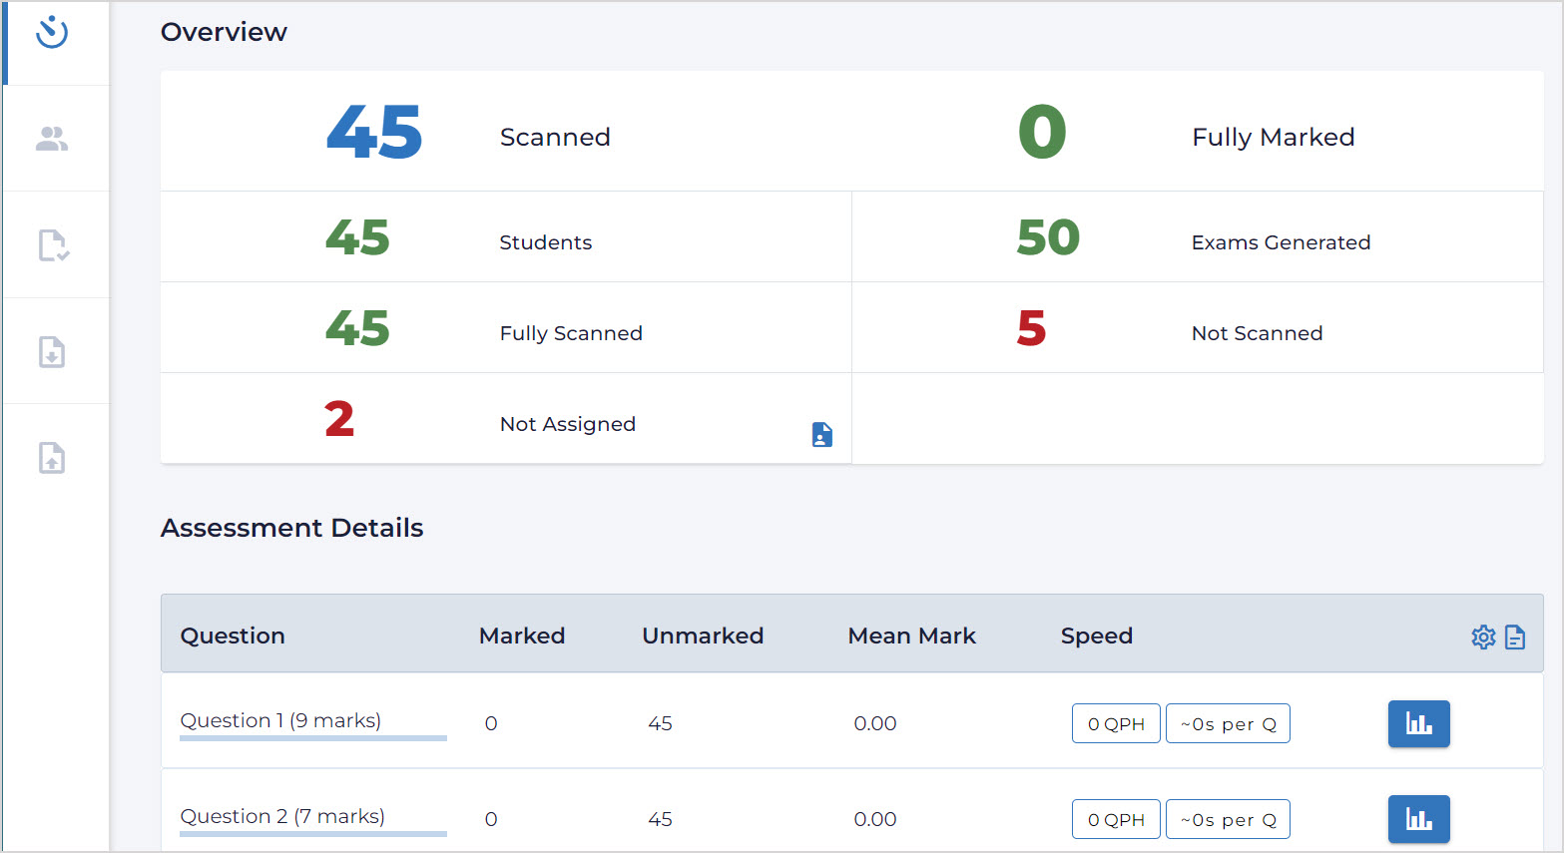Viewport: 1564px width, 853px height.
Task: Click the 0 QPH badge for Question 2
Action: pos(1116,820)
